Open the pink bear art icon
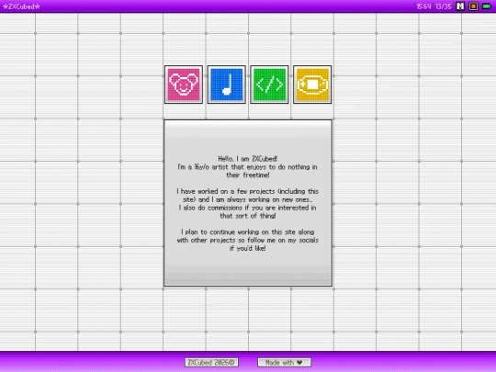The height and width of the screenshot is (372, 496). tap(184, 85)
